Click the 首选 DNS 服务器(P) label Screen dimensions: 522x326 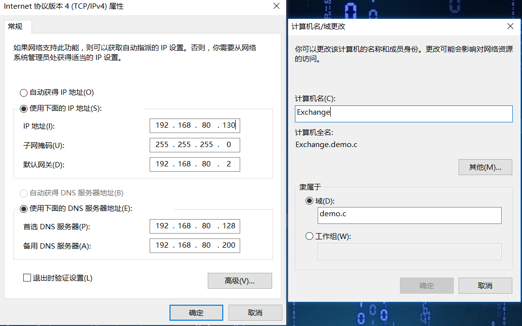[x=57, y=227]
